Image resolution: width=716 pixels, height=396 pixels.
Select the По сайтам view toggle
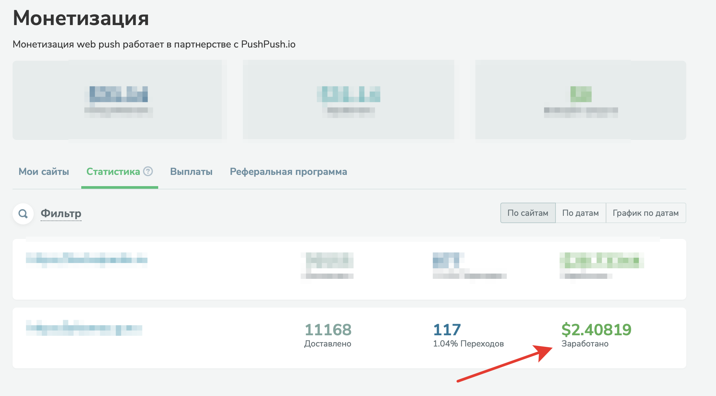point(528,213)
